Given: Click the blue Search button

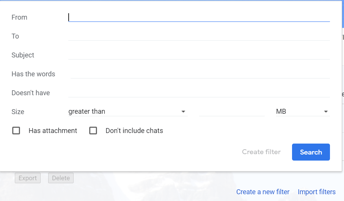Looking at the screenshot, I should click(x=311, y=152).
